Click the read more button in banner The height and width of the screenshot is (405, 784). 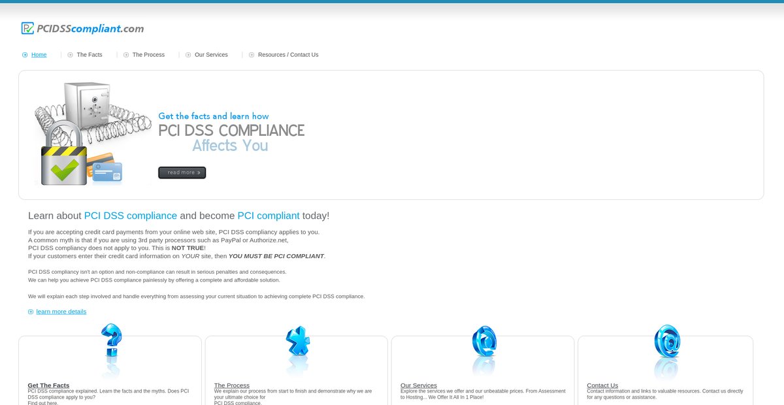(182, 172)
